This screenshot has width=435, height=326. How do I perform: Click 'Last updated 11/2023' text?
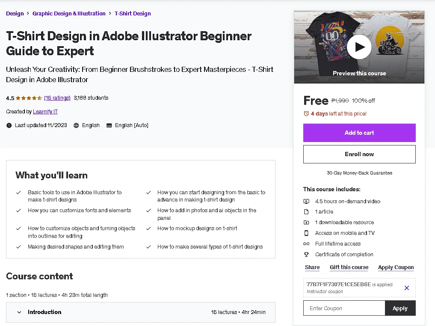(41, 125)
